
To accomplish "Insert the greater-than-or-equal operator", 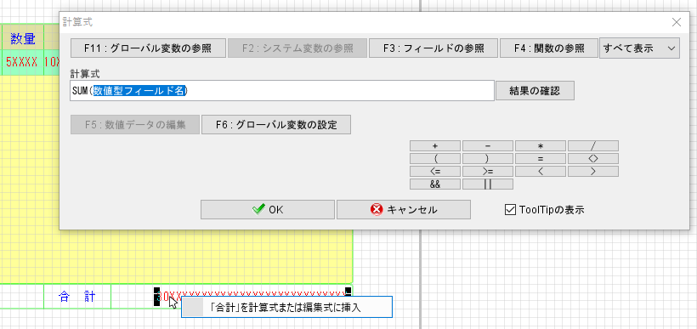I will pos(488,172).
